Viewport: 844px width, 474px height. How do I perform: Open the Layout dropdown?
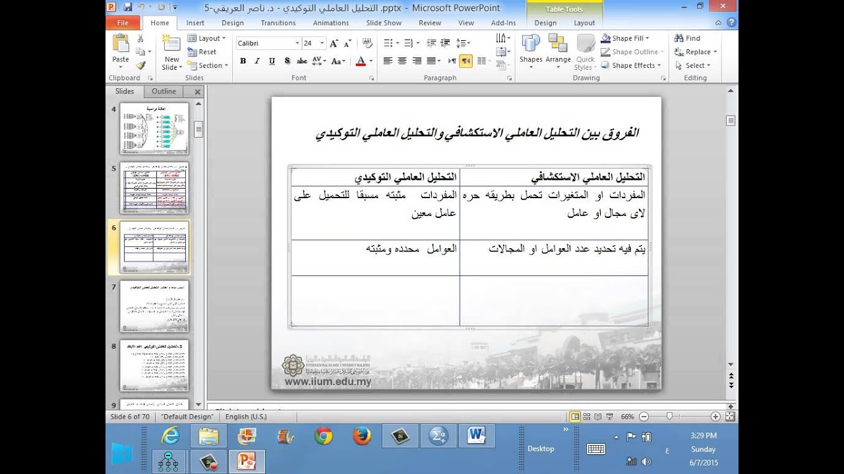(207, 39)
